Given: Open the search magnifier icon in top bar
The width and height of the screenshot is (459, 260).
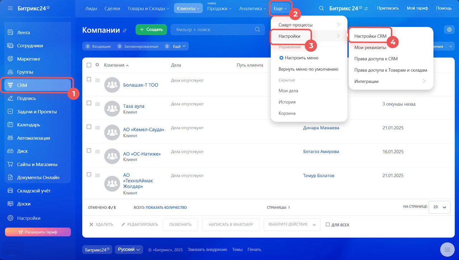Looking at the screenshot, I should pyautogui.click(x=322, y=8).
